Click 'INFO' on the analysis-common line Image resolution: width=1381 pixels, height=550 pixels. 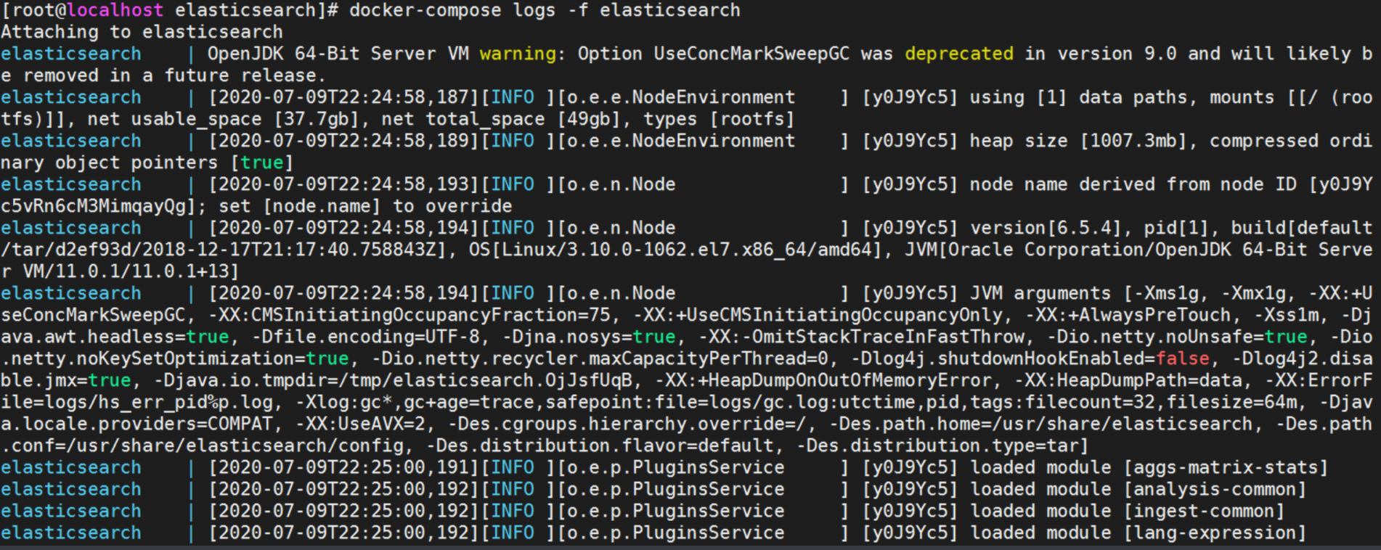(x=513, y=489)
